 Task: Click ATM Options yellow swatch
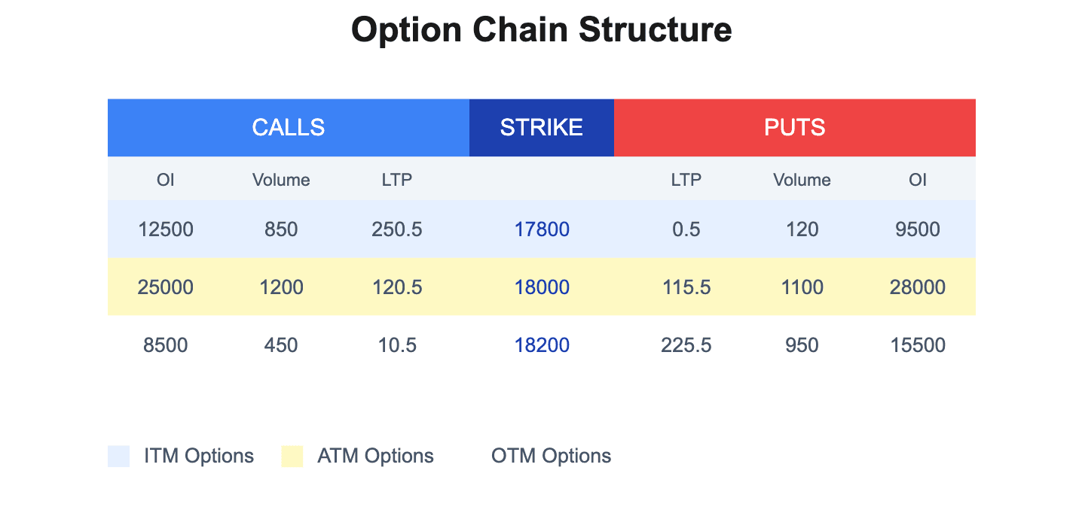tap(292, 456)
